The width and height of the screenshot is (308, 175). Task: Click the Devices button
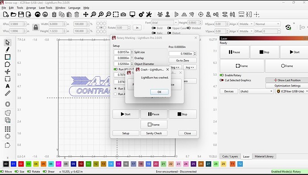coord(229,91)
